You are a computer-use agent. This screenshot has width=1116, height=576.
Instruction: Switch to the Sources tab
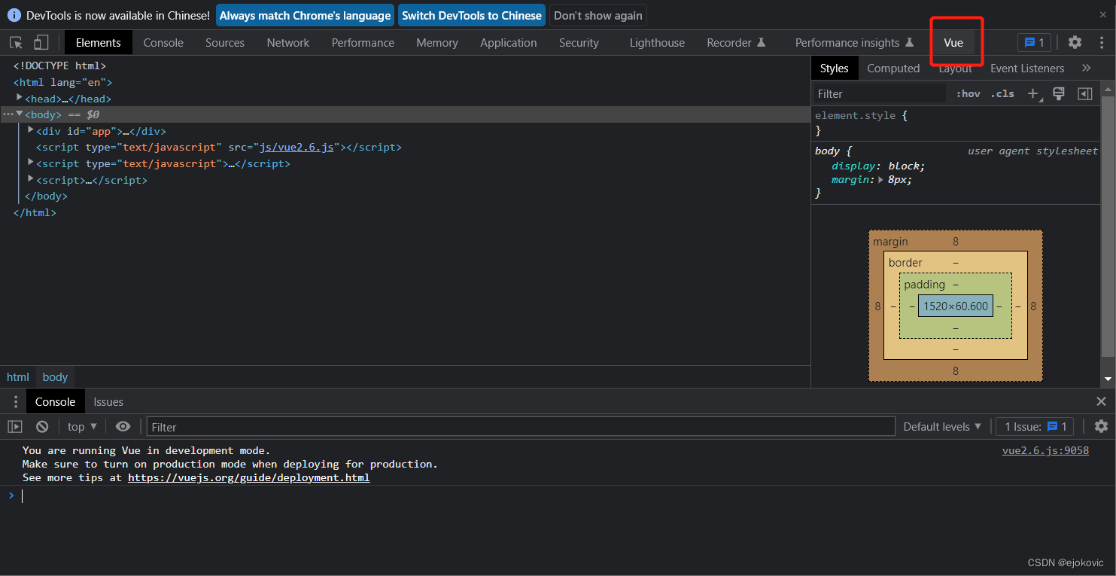tap(225, 43)
